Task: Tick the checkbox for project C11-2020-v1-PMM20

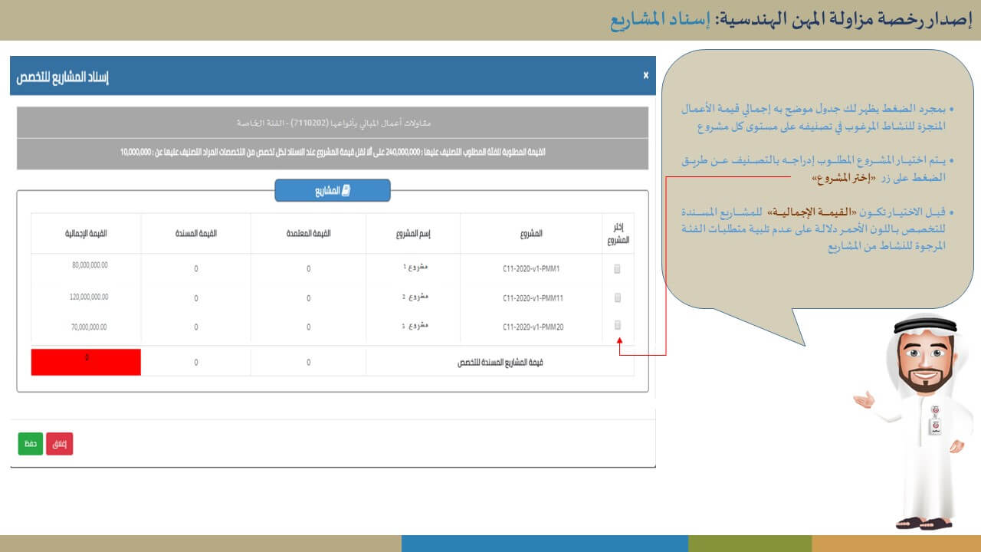Action: point(618,325)
